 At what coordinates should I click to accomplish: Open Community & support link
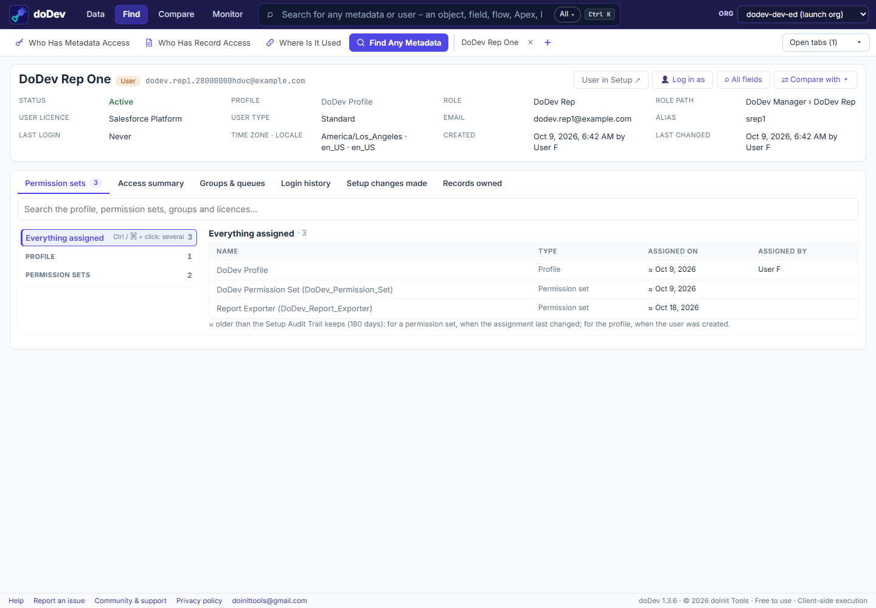(x=130, y=601)
